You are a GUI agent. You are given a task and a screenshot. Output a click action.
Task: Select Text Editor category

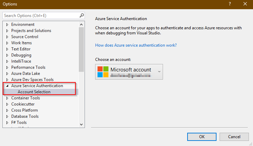pyautogui.click(x=21, y=49)
